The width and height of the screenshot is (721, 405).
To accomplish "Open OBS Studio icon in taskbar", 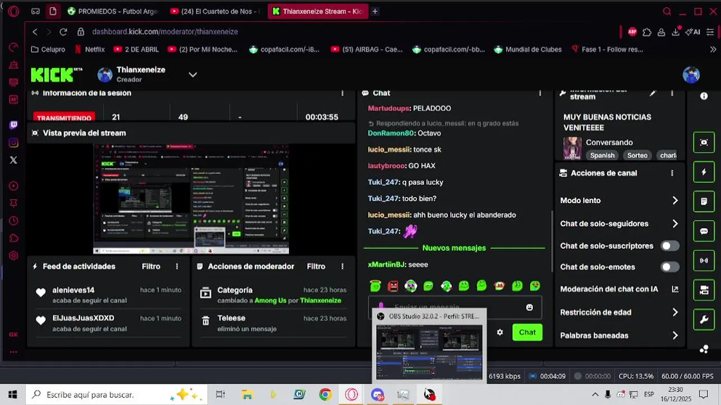I will tap(429, 395).
